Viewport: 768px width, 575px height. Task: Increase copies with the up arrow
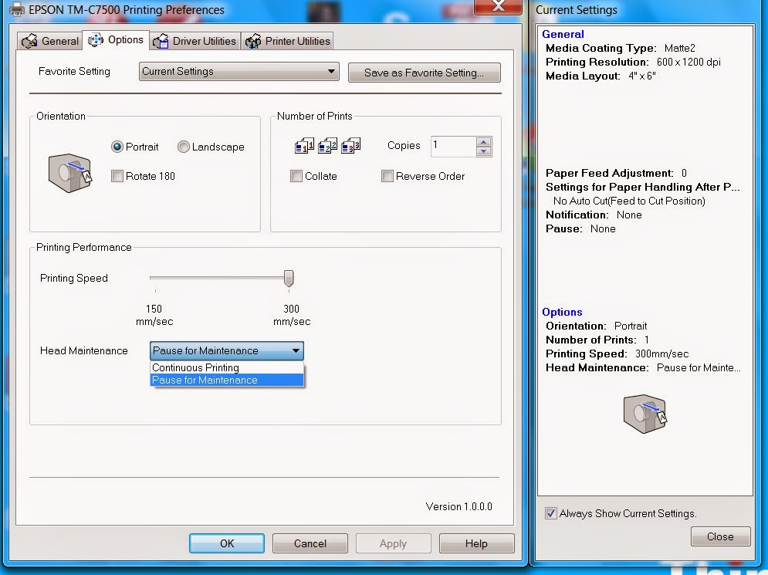(x=483, y=142)
